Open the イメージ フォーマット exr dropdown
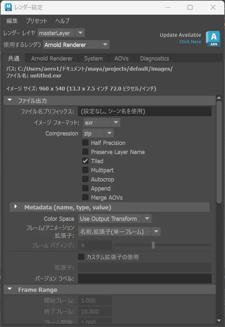This screenshot has width=225, height=327. [102, 122]
